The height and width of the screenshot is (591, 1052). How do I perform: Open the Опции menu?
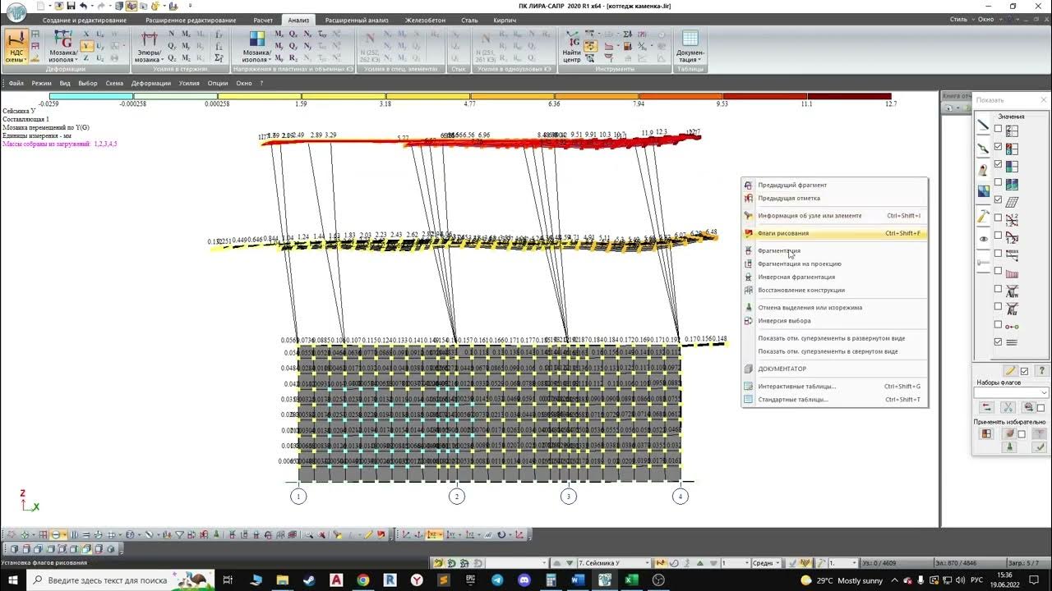point(218,83)
